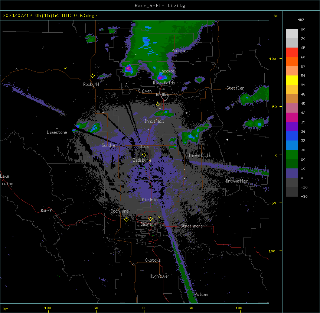Click the Sylvan label

pyautogui.click(x=145, y=91)
